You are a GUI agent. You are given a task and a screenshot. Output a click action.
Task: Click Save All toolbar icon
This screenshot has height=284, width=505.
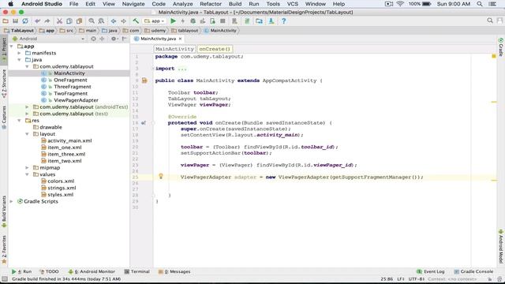click(x=15, y=21)
